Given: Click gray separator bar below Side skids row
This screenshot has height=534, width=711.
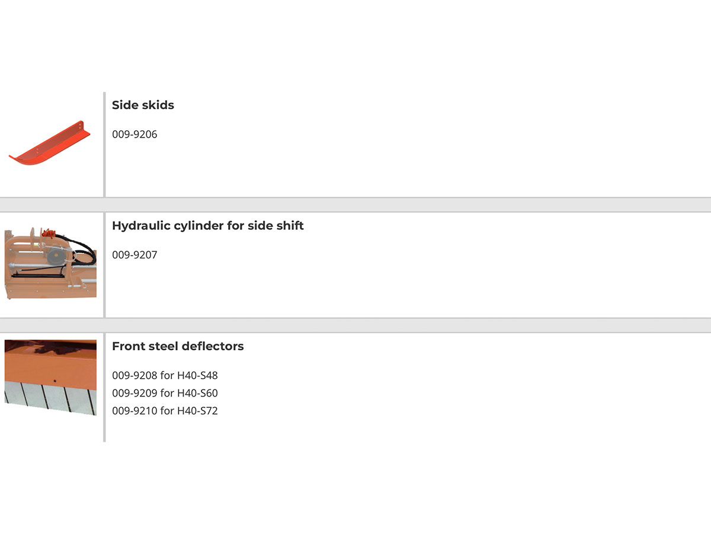Looking at the screenshot, I should pos(355,204).
